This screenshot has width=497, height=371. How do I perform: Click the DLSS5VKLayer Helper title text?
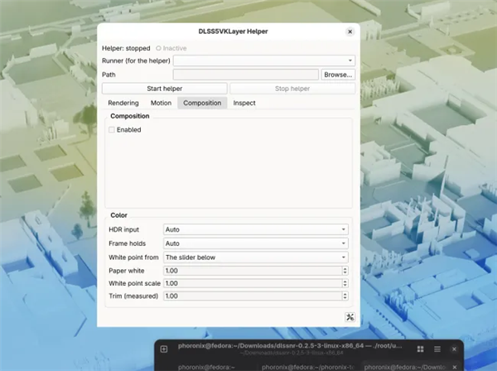[233, 31]
